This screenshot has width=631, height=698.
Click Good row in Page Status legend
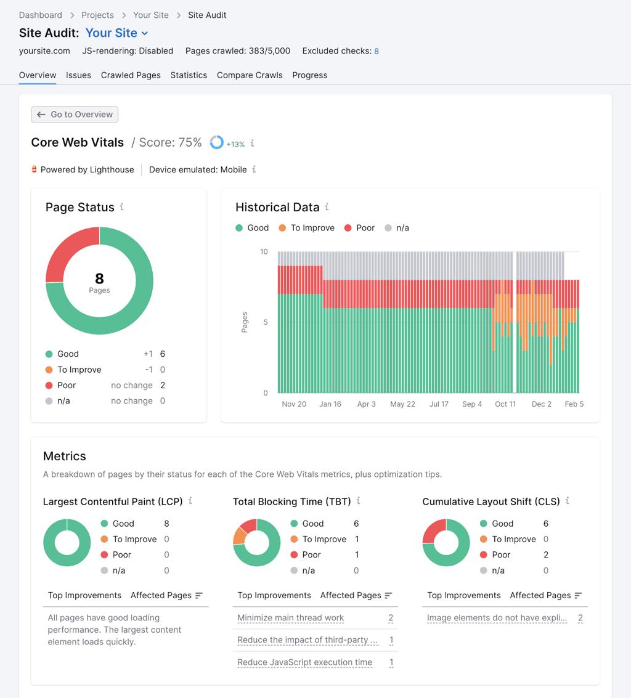pos(105,354)
